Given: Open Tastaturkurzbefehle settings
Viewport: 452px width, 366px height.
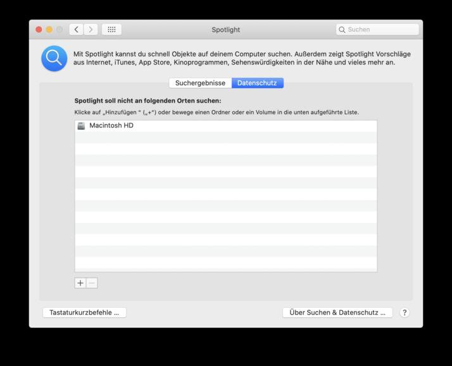Looking at the screenshot, I should point(84,312).
